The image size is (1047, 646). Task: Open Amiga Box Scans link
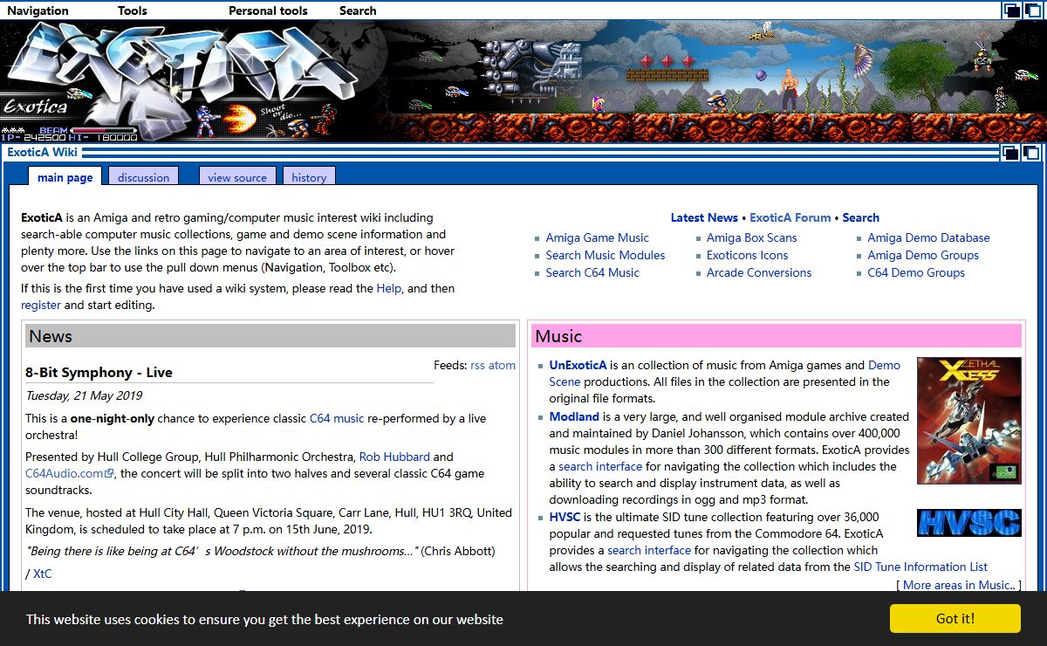coord(751,237)
